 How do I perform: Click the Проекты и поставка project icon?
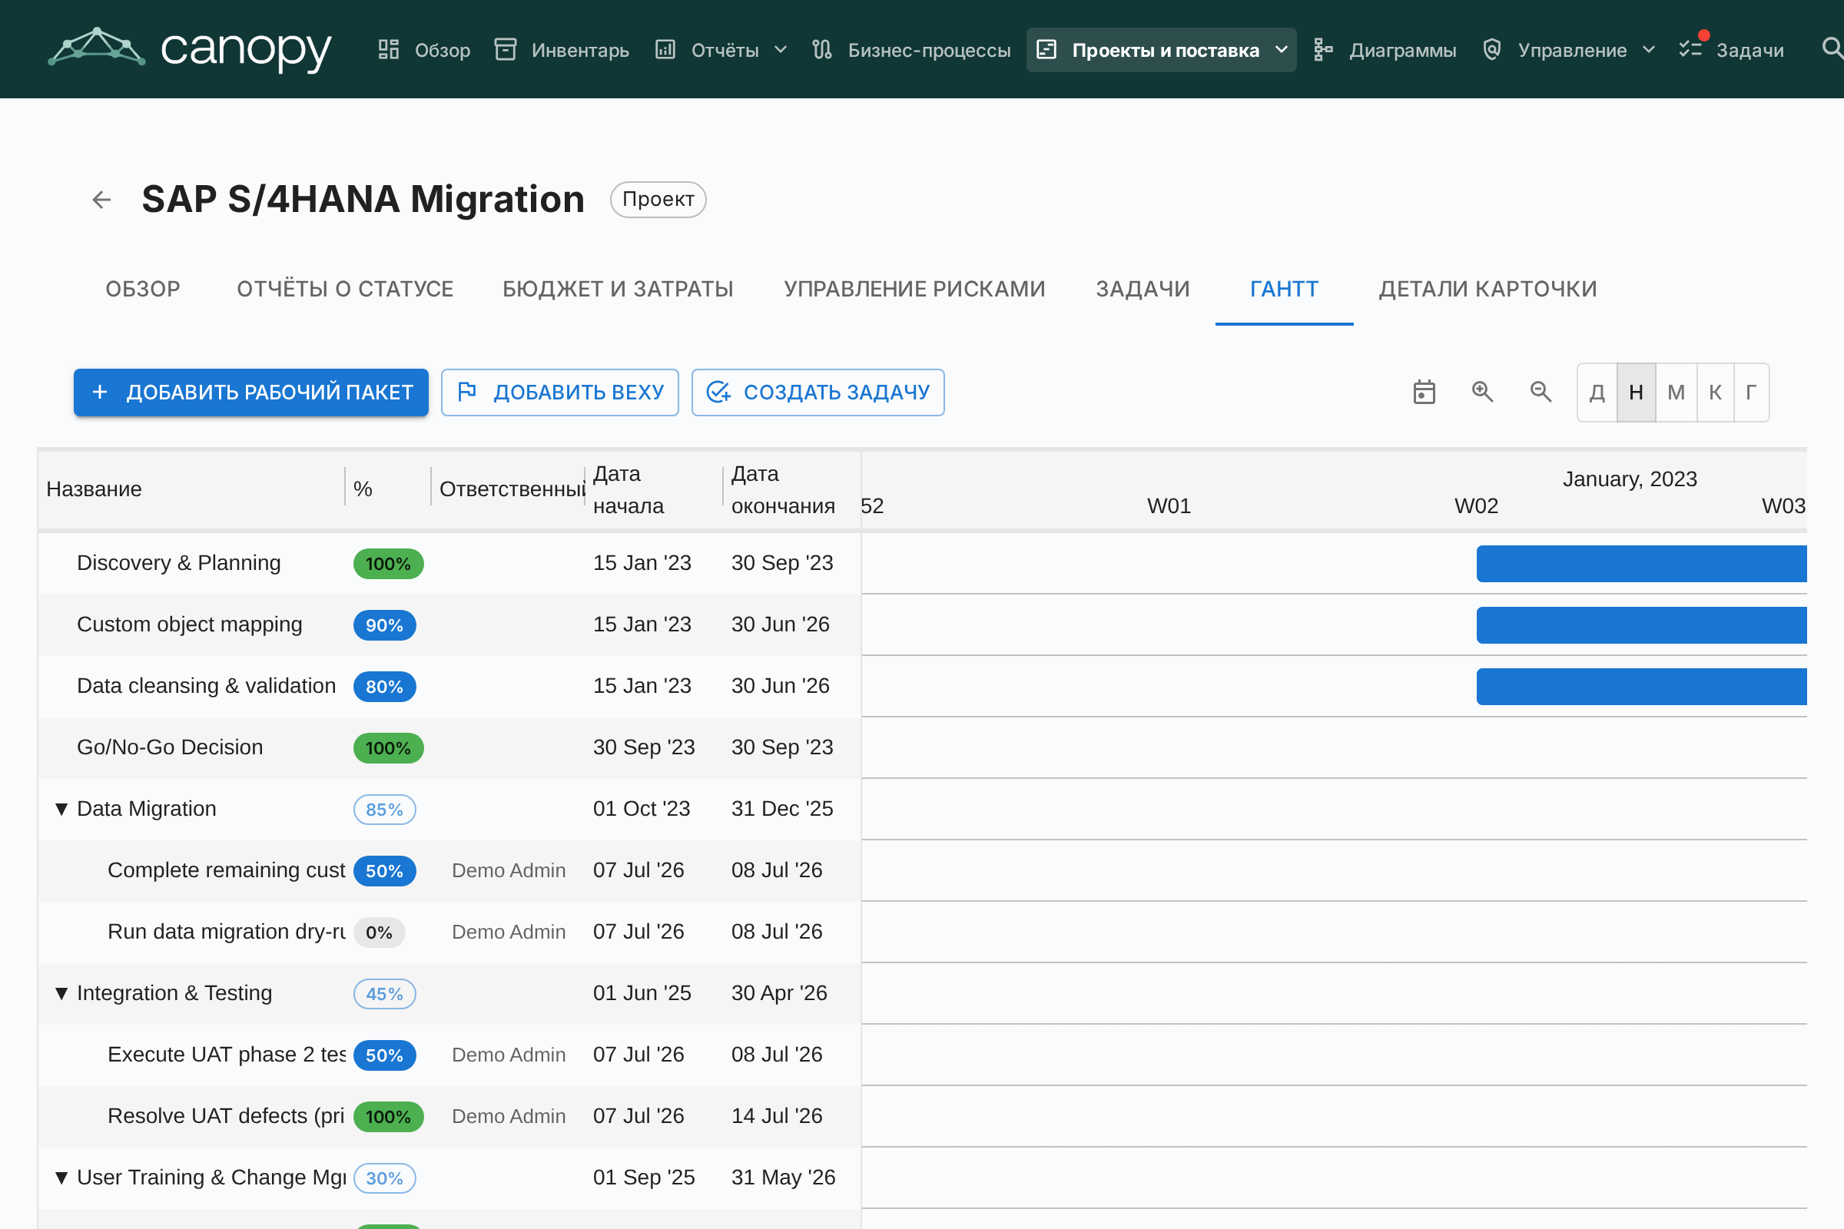[x=1046, y=49]
